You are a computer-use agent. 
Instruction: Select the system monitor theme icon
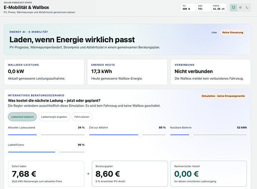pyautogui.click(x=234, y=7)
